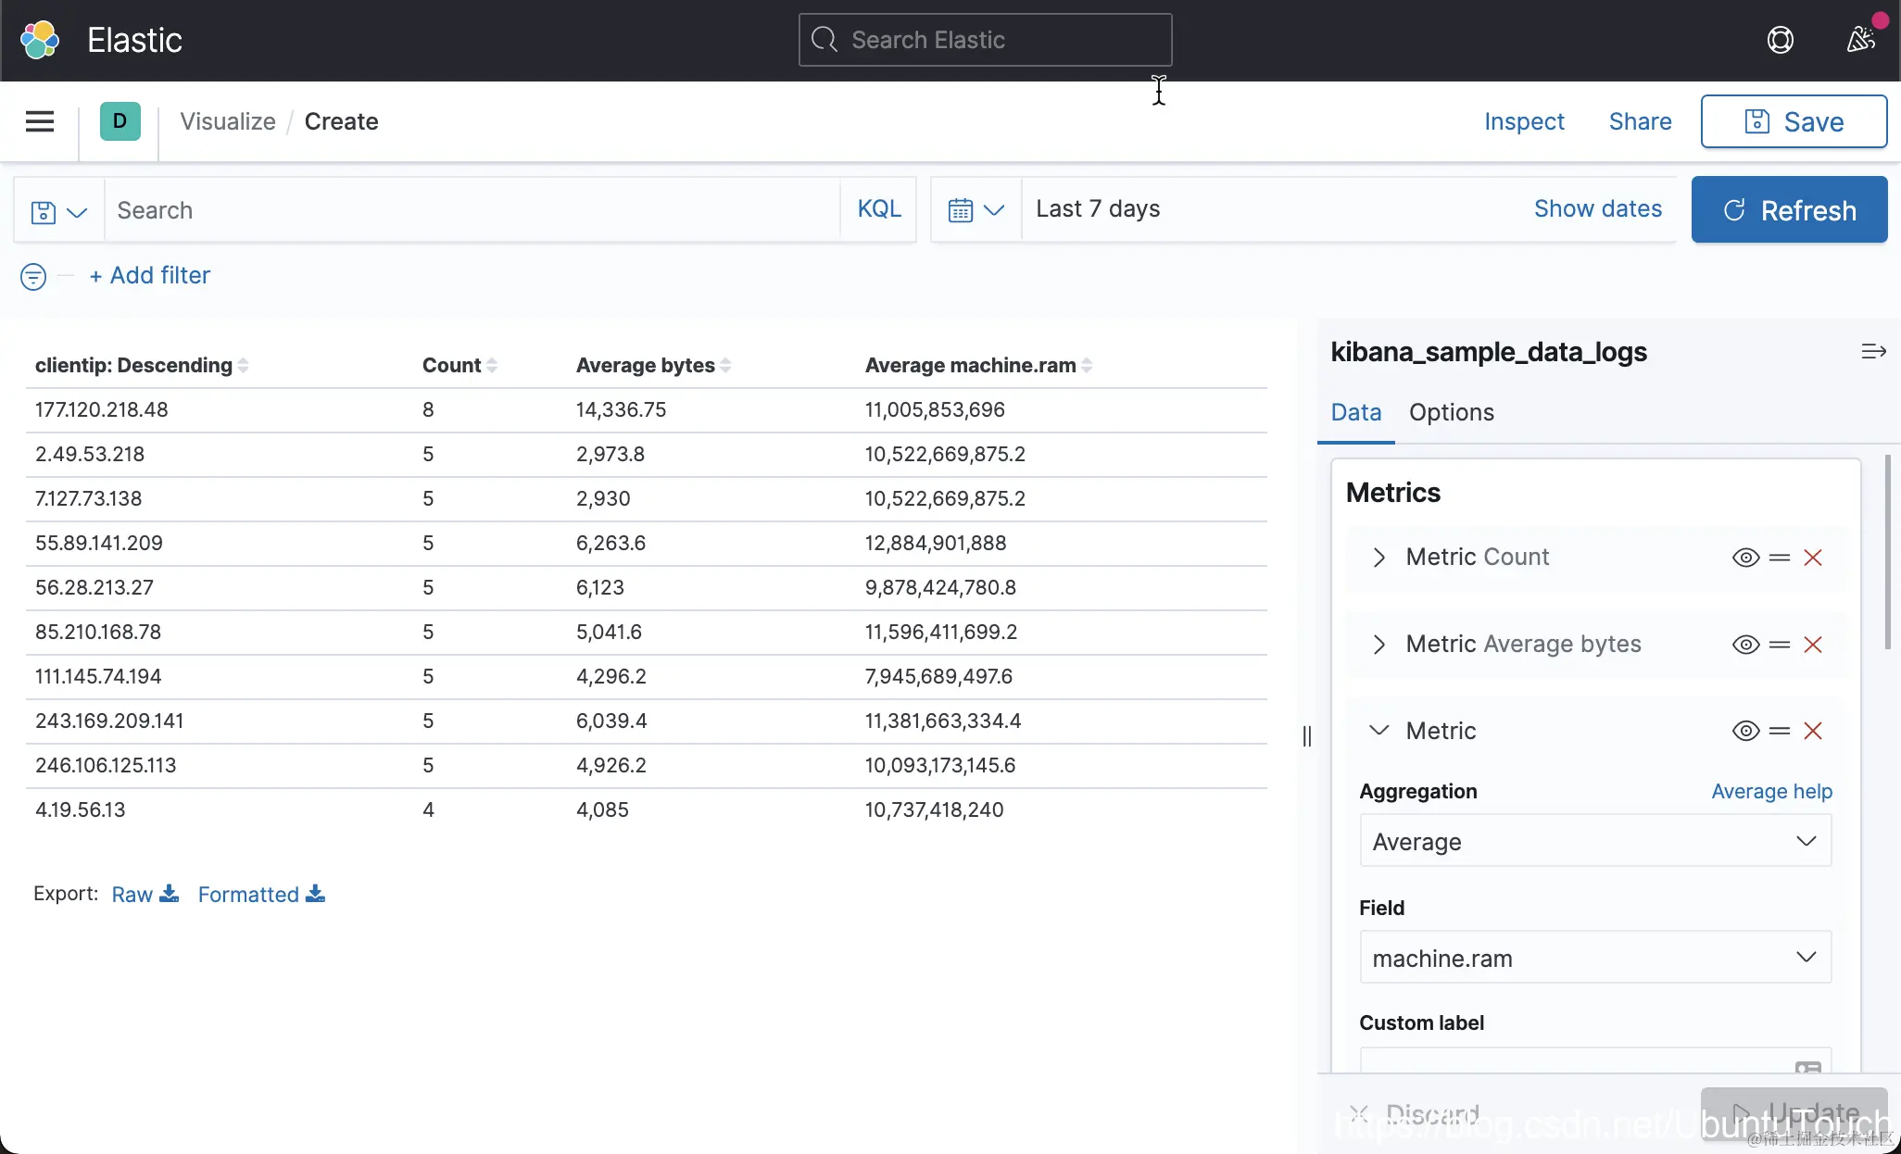1901x1154 pixels.
Task: Click the Elastic logo icon
Action: coord(40,40)
